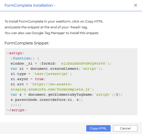The image size is (142, 134).
Task: Click the 'zi.async = true' line
Action: 28,79
